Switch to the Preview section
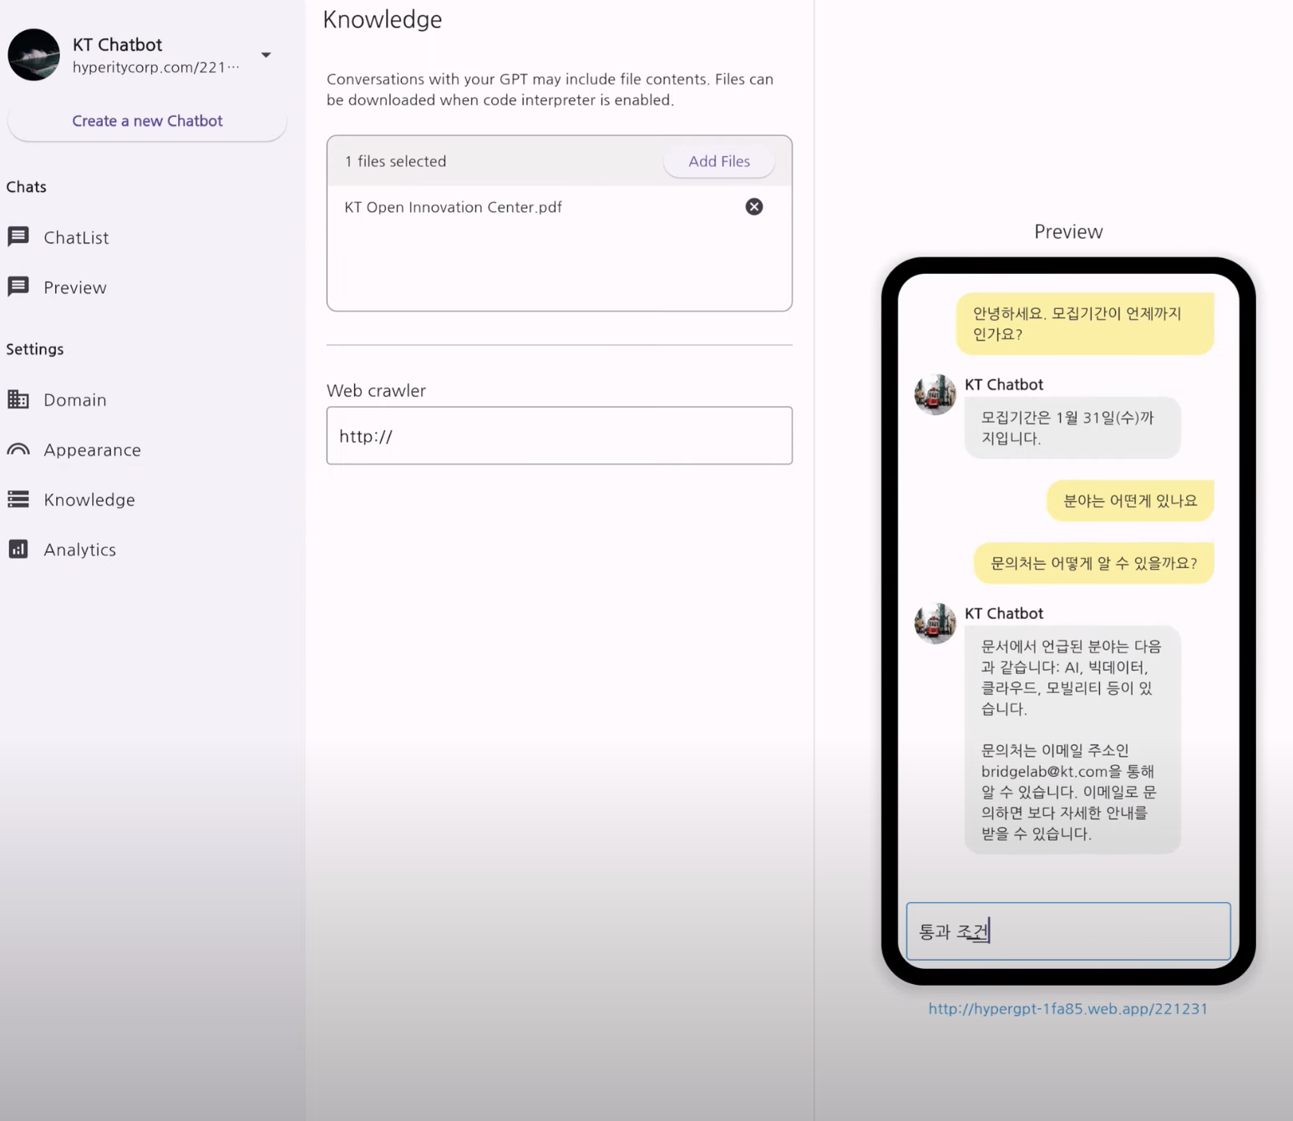 75,287
